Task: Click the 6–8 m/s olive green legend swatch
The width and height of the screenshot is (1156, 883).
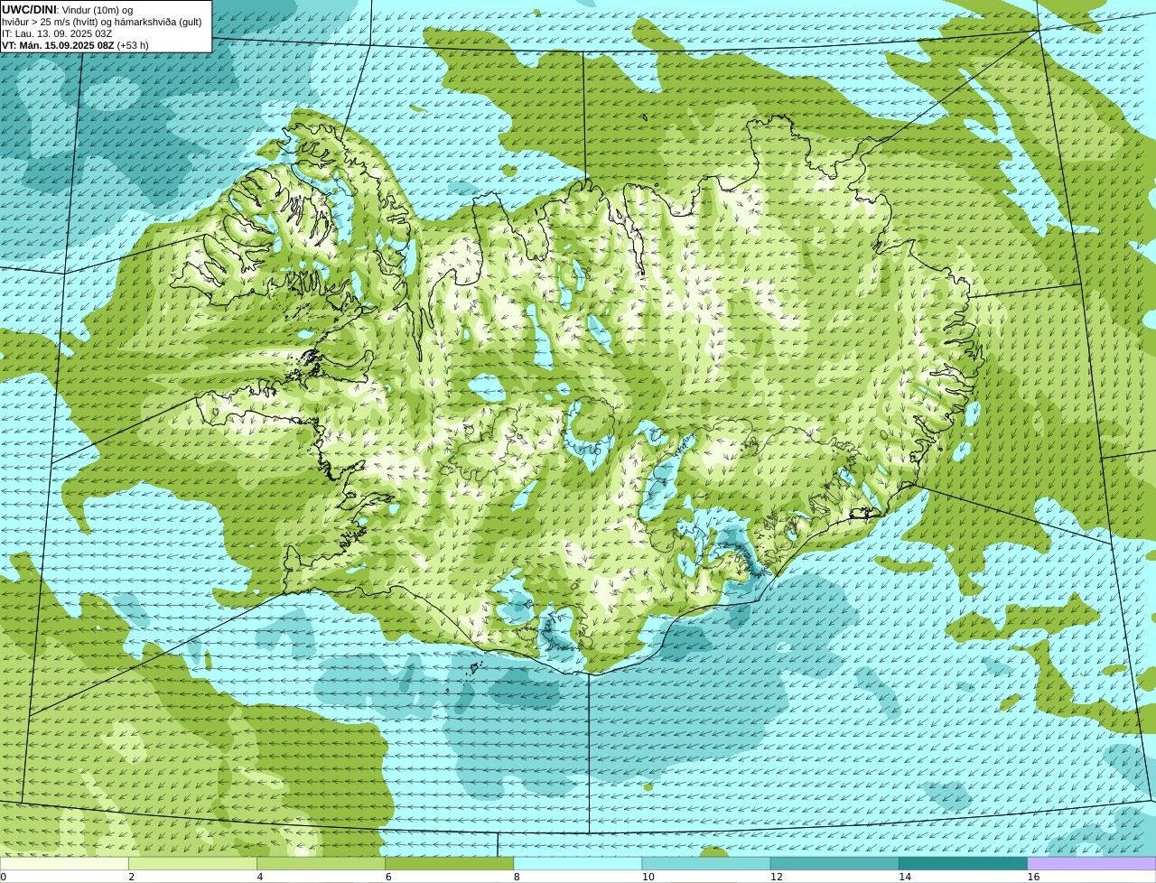Action: pyautogui.click(x=449, y=864)
